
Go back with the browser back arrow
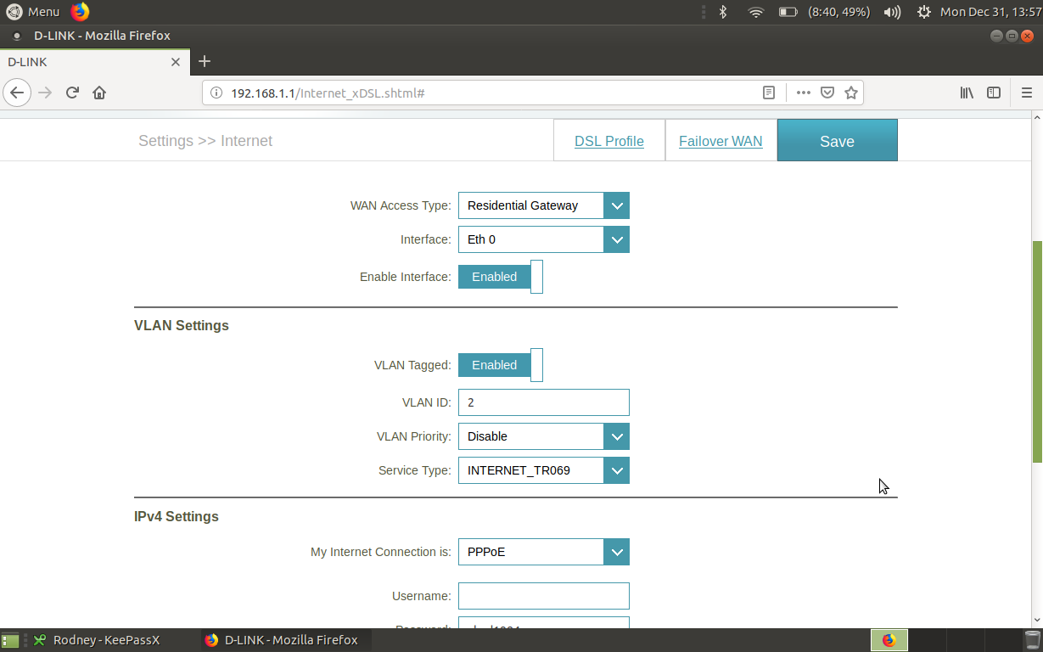17,93
